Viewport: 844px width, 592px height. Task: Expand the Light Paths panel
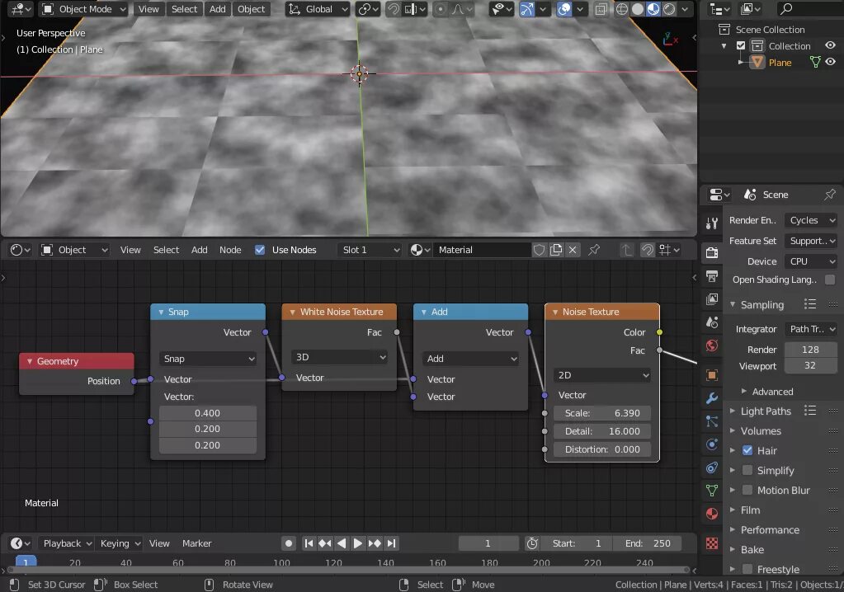tap(765, 411)
